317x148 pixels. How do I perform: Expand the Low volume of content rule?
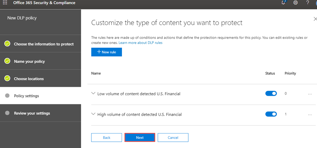(x=93, y=93)
